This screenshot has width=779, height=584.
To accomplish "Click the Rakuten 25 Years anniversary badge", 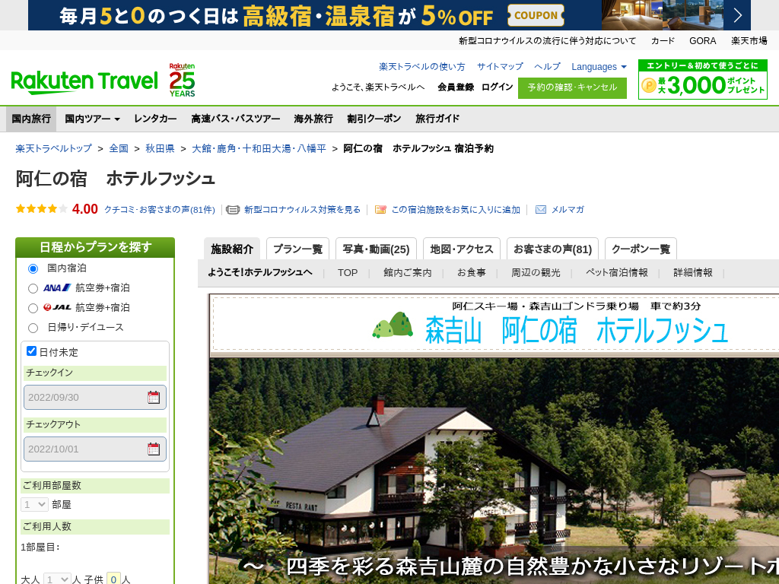I will (182, 80).
